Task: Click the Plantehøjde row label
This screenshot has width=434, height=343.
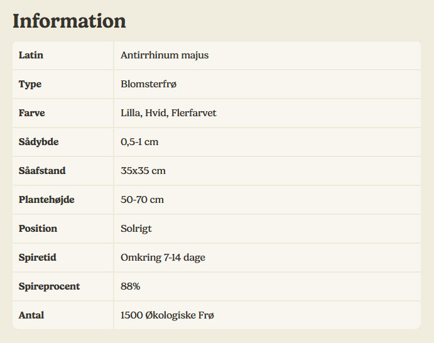Action: pyautogui.click(x=47, y=200)
